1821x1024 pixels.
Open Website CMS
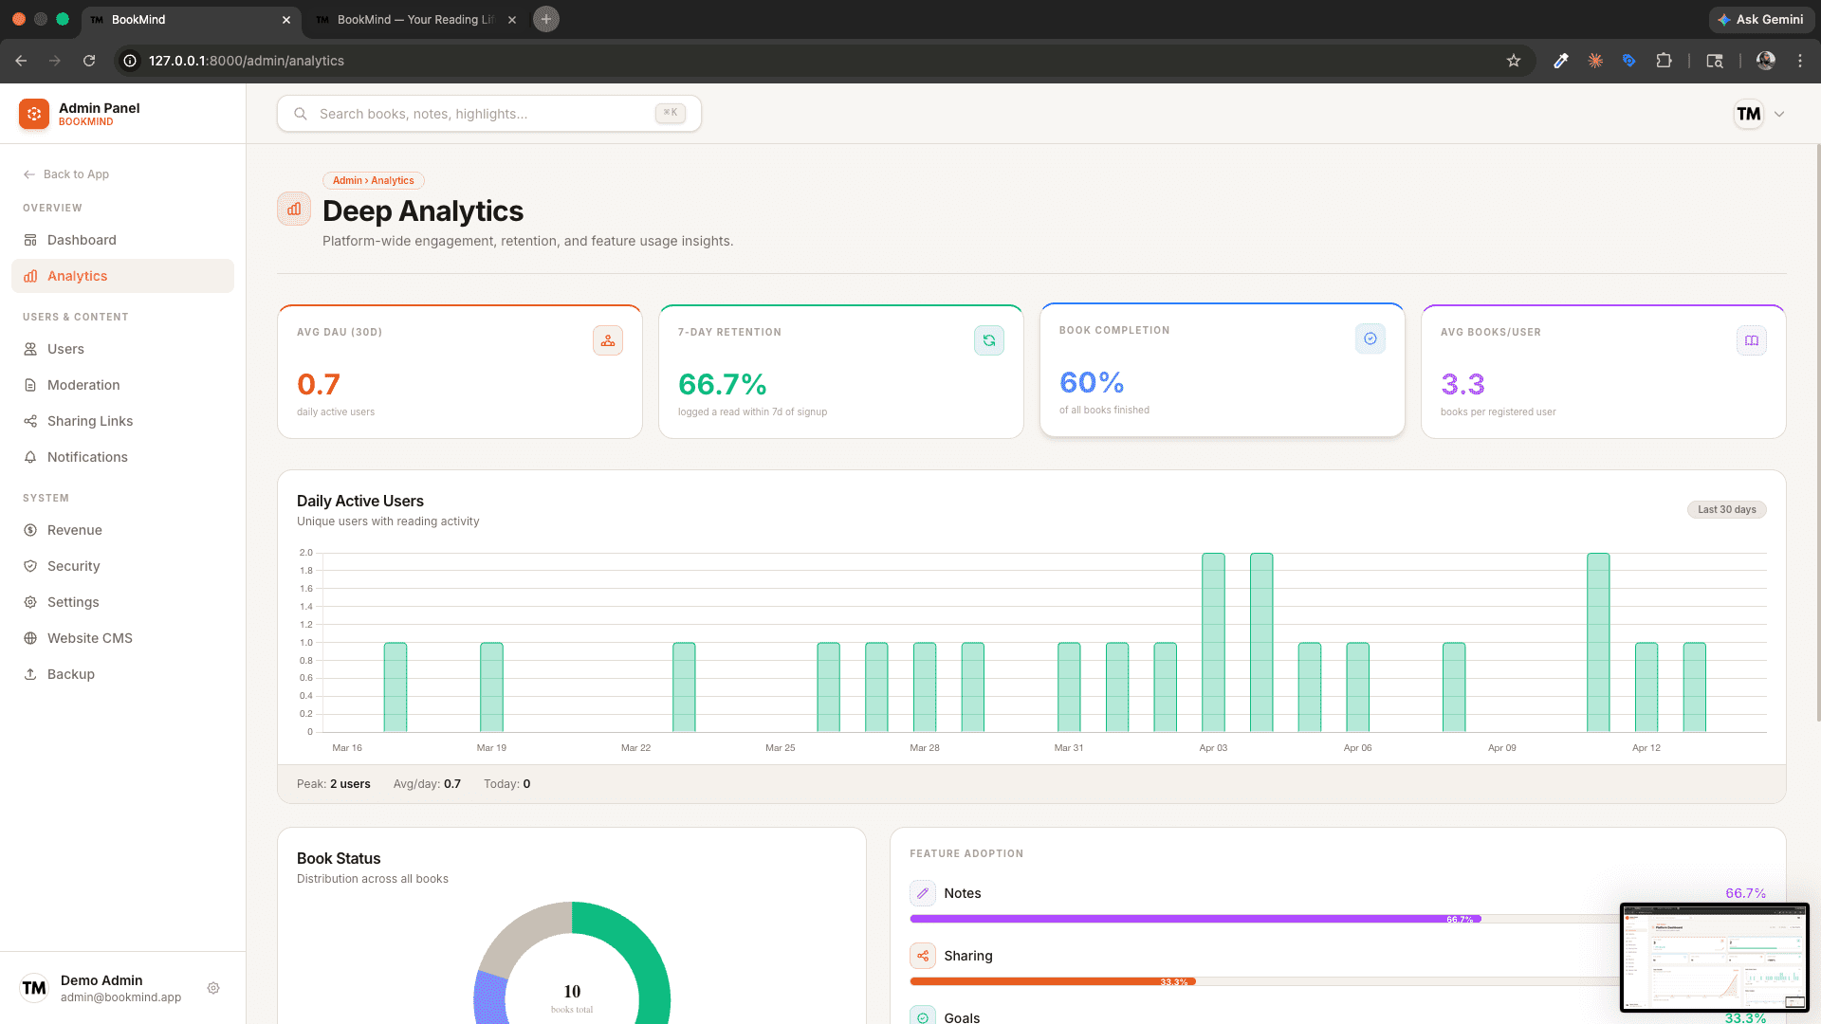pyautogui.click(x=122, y=638)
